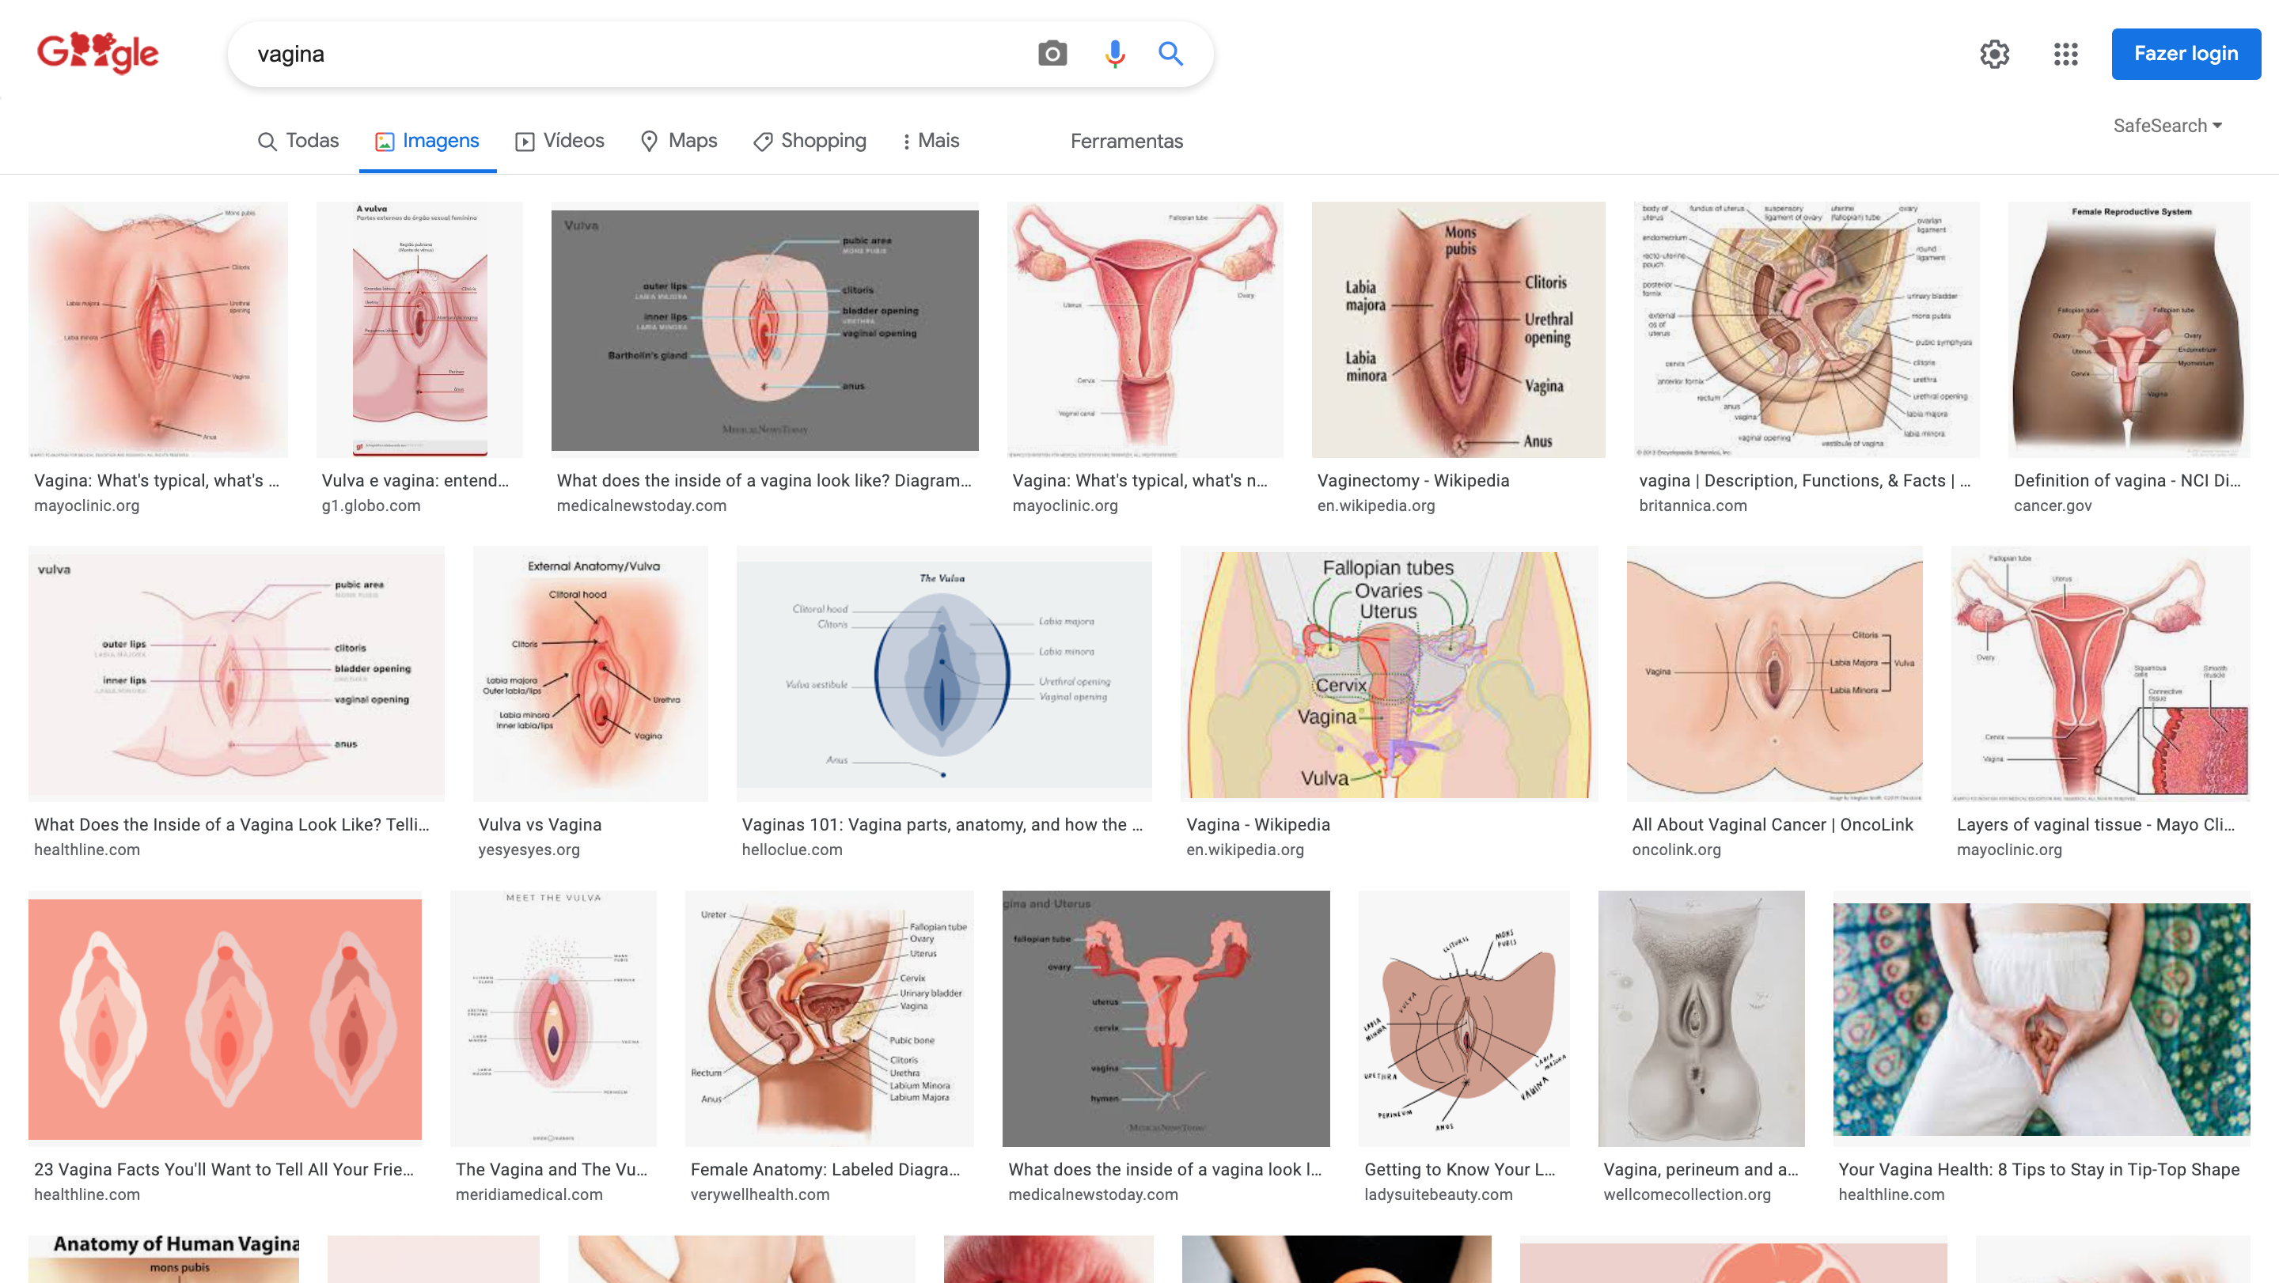
Task: Open the g1.globo.com source link
Action: tap(370, 505)
